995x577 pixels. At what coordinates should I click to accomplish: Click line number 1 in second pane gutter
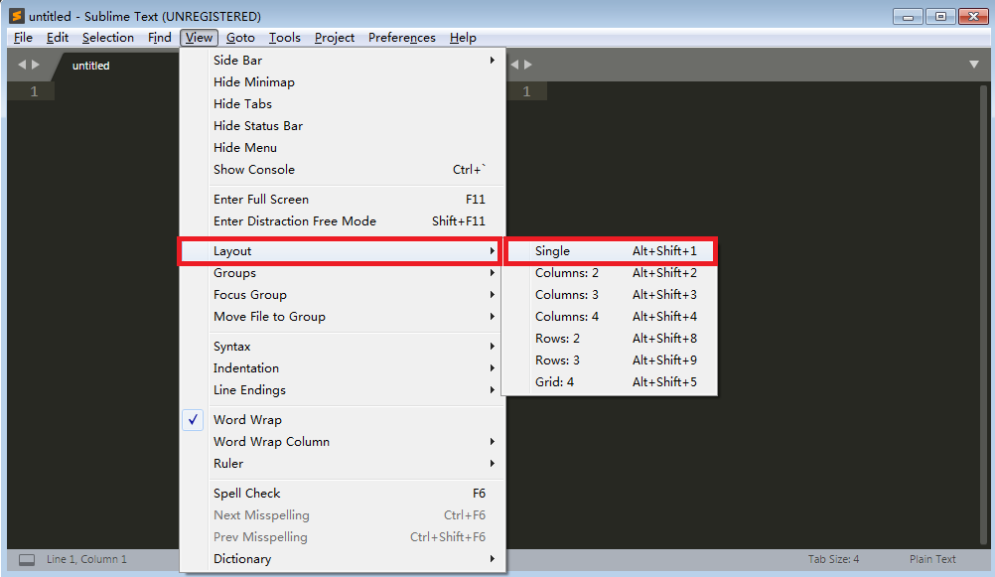(526, 91)
